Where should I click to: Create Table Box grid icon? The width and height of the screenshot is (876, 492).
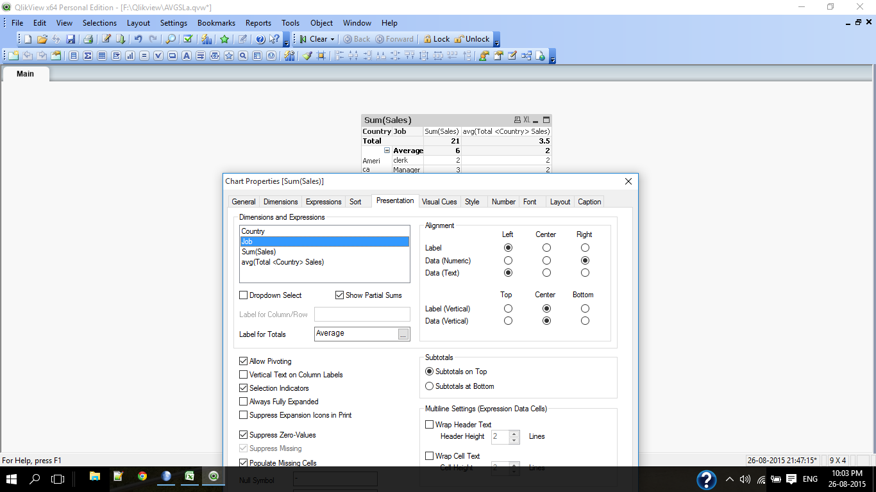pos(102,56)
